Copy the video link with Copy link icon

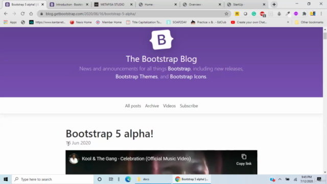(x=244, y=160)
